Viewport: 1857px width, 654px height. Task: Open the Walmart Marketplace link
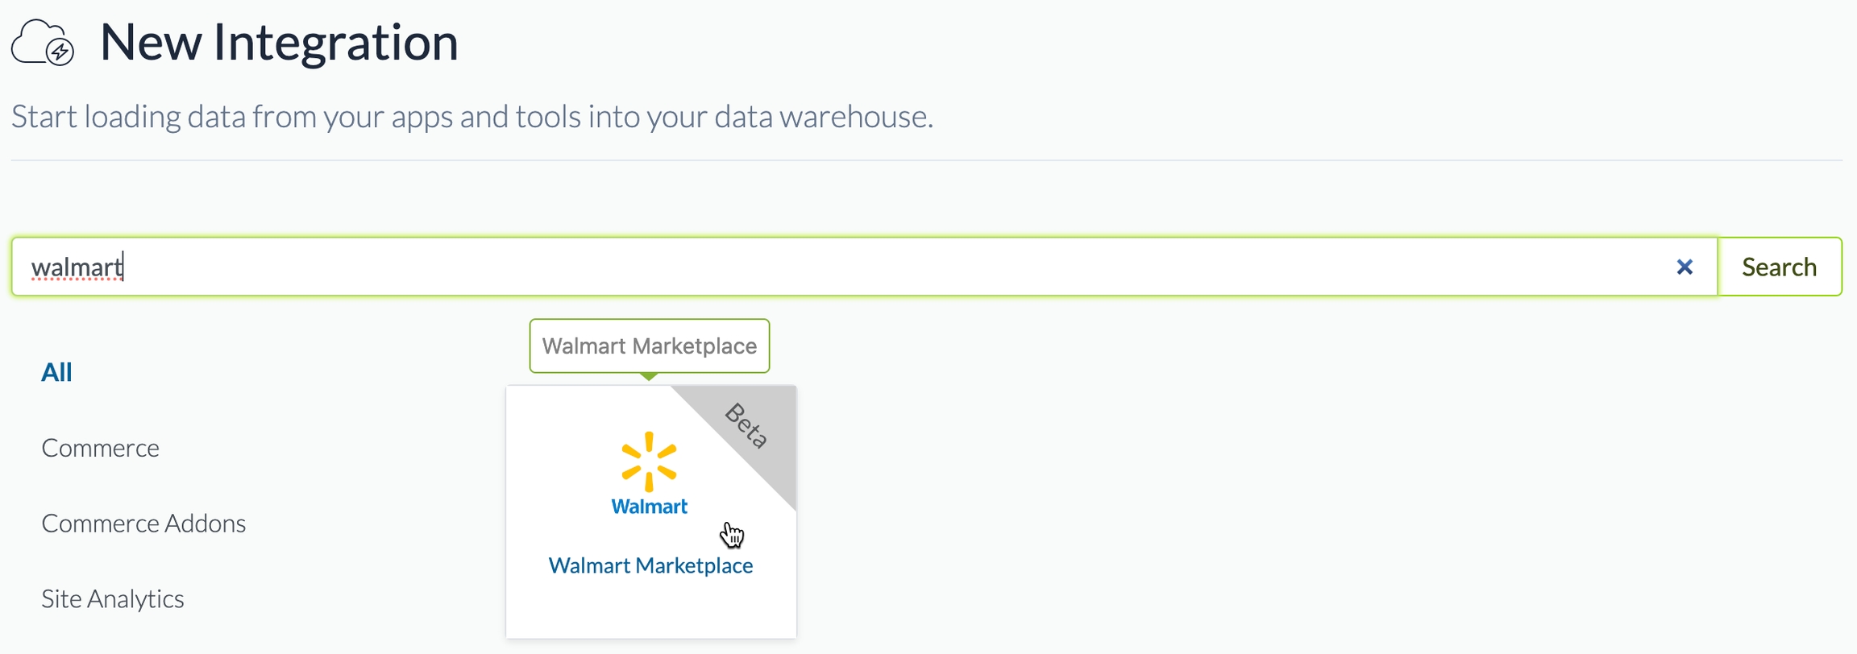coord(650,565)
